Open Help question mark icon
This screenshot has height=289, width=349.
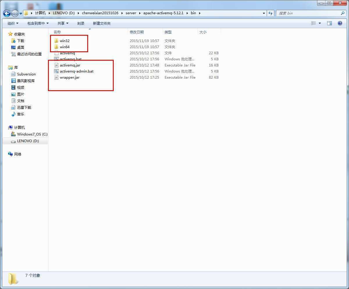click(340, 23)
